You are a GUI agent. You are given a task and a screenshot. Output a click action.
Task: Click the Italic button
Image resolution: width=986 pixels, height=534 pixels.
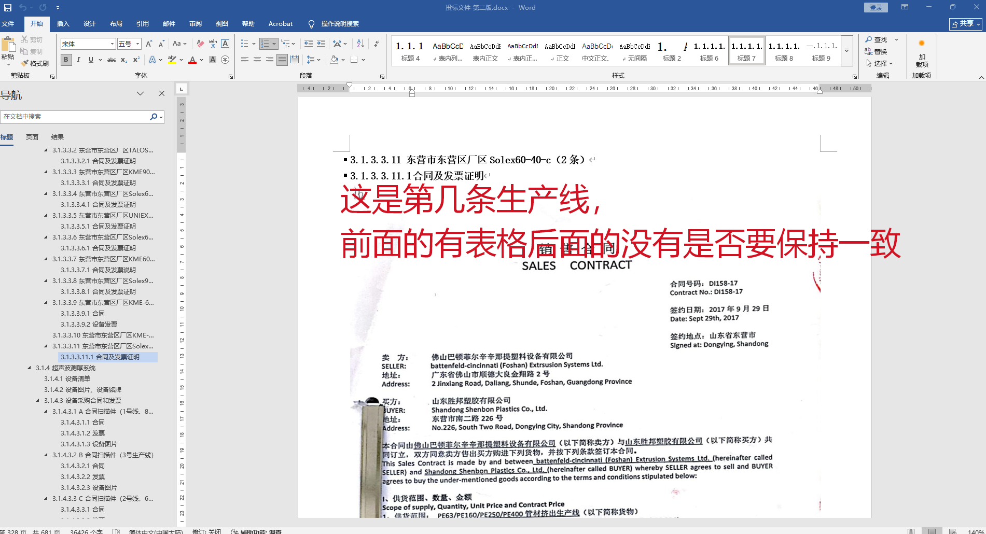tap(78, 60)
